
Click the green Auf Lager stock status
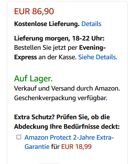33,79
